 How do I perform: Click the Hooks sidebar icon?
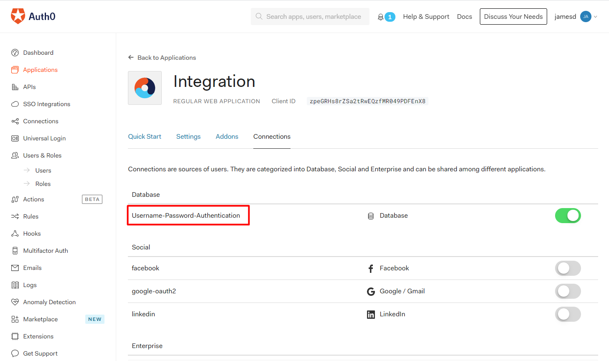[x=15, y=234]
